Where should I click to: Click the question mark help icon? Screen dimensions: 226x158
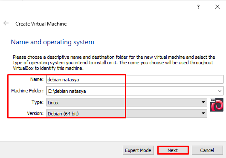point(198,7)
